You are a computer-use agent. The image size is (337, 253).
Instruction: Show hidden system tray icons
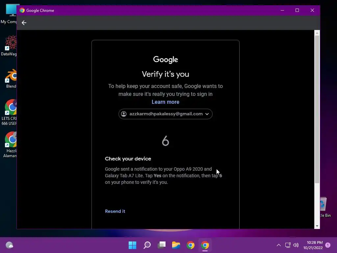pyautogui.click(x=278, y=245)
